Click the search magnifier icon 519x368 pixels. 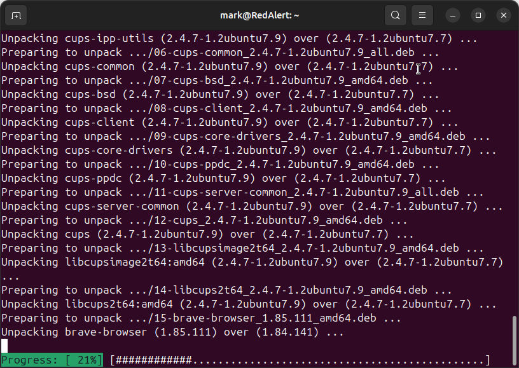click(396, 15)
